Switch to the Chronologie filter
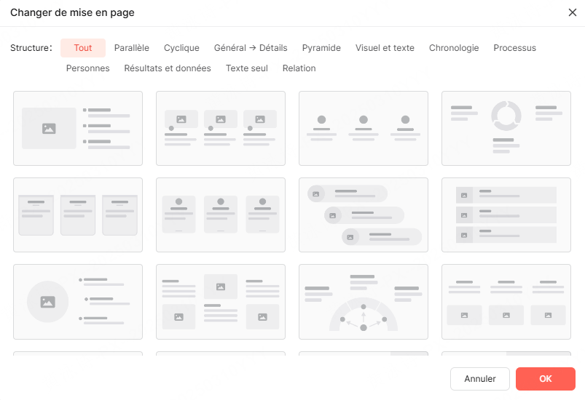The width and height of the screenshot is (585, 400). pos(454,48)
